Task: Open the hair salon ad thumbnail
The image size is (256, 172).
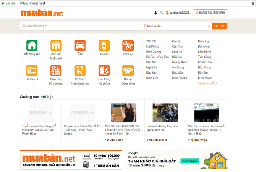Action: (124, 113)
